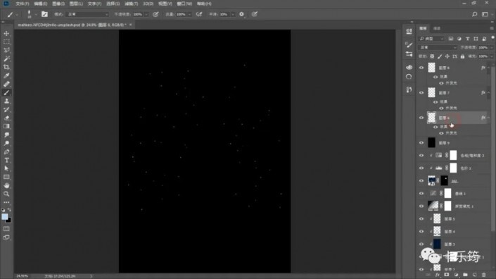Screen dimensions: 496x279
Task: Open brush settings panel toggle in options bar
Action: (x=44, y=14)
